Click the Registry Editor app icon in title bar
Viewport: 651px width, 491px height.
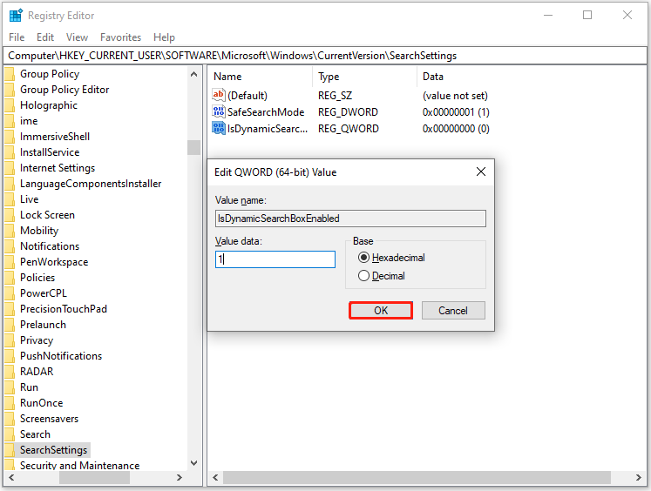(16, 16)
